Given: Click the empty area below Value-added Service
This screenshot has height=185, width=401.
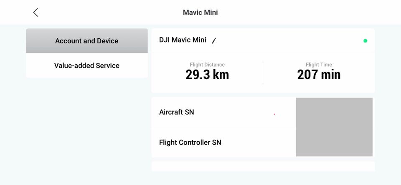Looking at the screenshot, I should click(86, 125).
